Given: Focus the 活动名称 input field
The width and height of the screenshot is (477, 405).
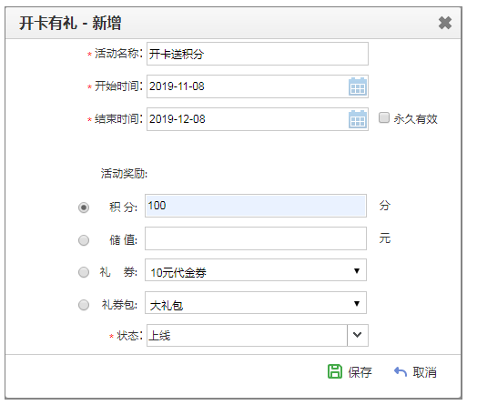Looking at the screenshot, I should 258,54.
